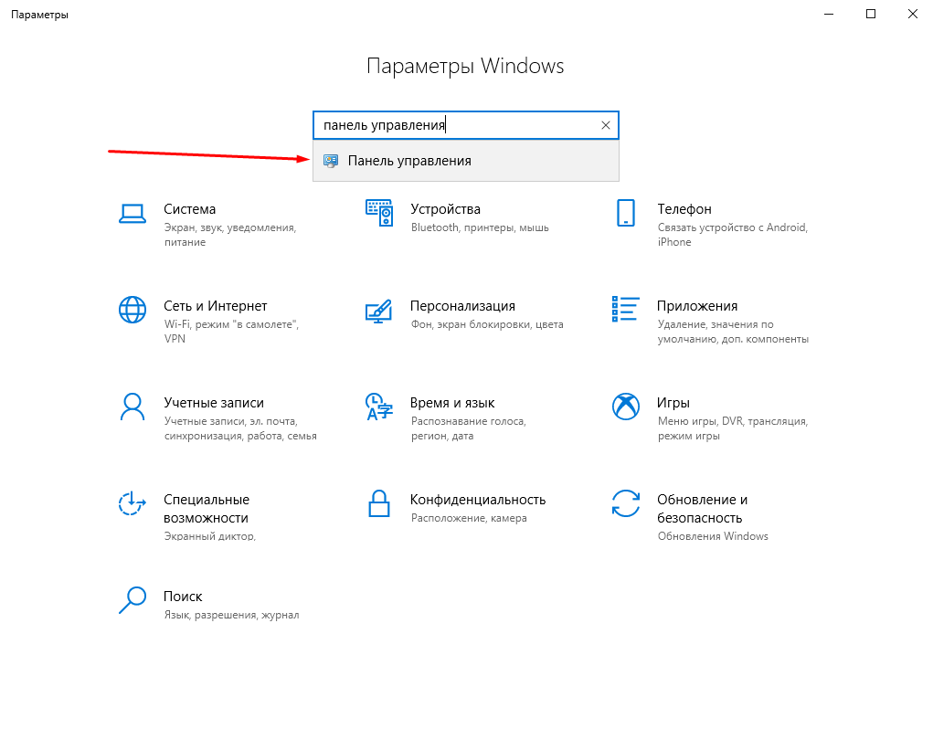Click "Удаление, значения по умолчанию" description
The image size is (933, 729).
pyautogui.click(x=733, y=332)
